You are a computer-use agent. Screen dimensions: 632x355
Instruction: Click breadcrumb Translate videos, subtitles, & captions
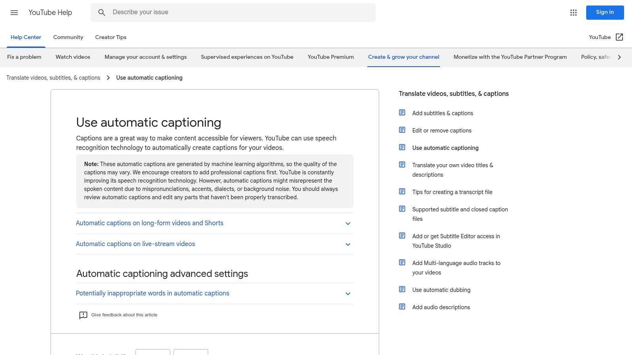[x=53, y=78]
